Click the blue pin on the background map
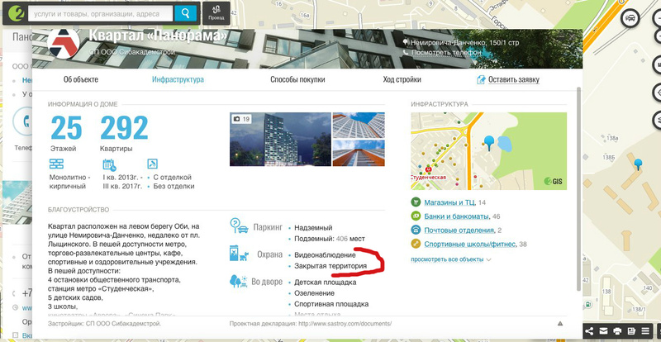 pyautogui.click(x=638, y=164)
